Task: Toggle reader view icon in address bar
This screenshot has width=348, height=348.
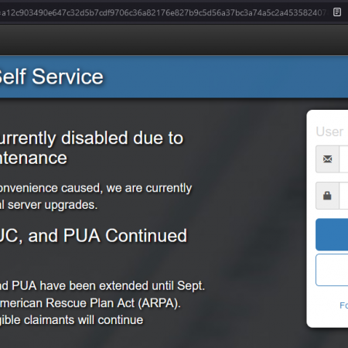Action: coord(337,12)
